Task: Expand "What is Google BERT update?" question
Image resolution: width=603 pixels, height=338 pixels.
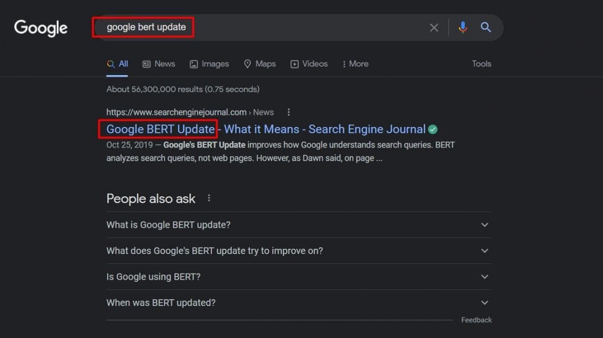Action: [x=299, y=225]
